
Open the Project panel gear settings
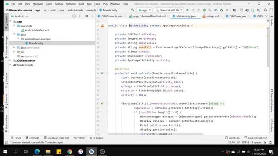[86, 16]
